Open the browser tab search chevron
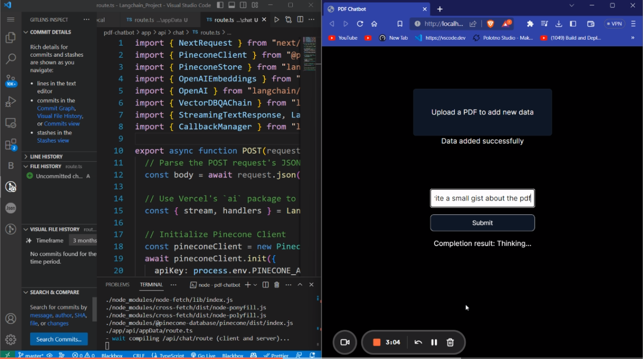The image size is (643, 359). [571, 5]
